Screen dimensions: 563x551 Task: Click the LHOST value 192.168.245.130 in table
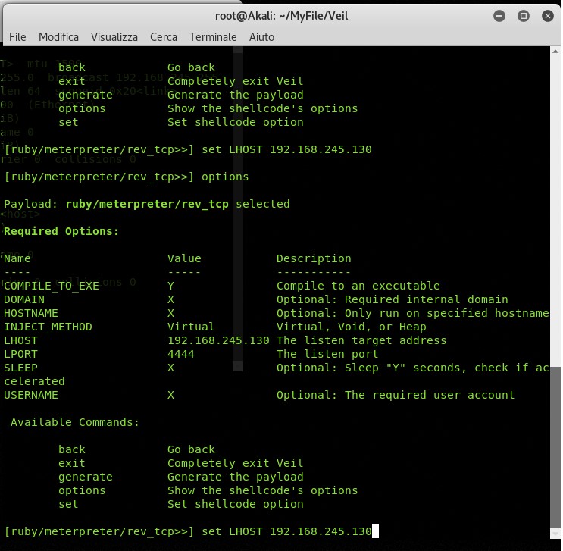pos(218,340)
